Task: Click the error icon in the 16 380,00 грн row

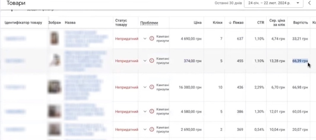Action: coord(152,87)
